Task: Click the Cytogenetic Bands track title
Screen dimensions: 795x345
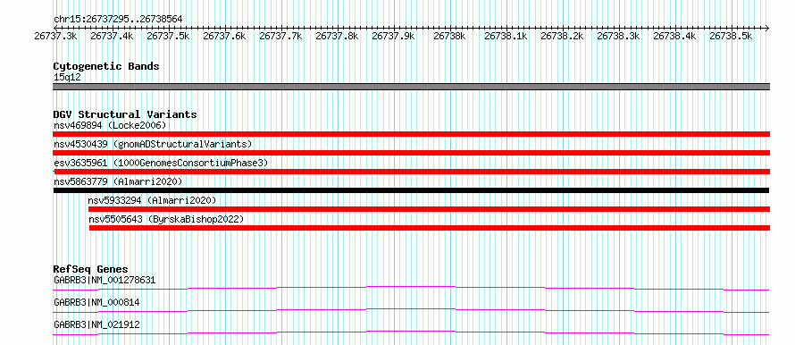Action: pos(106,66)
